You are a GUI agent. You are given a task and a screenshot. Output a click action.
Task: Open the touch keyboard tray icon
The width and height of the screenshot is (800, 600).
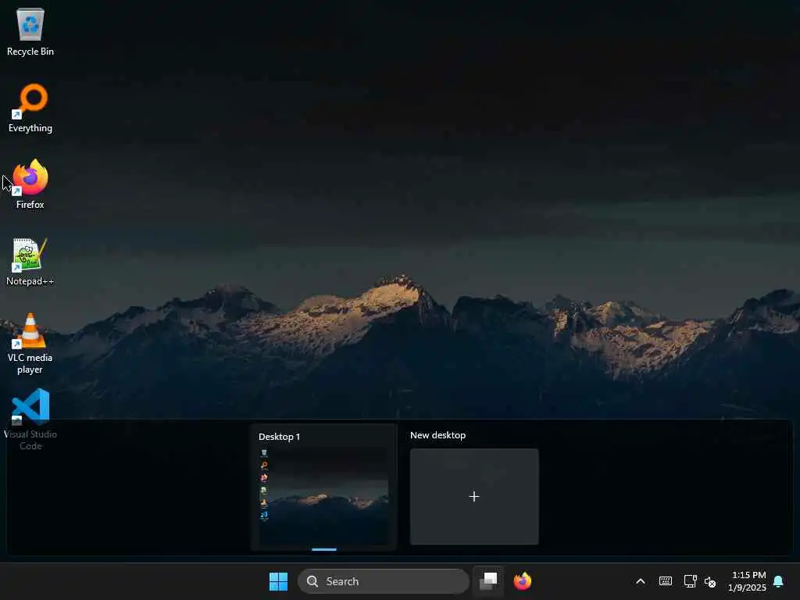click(666, 581)
